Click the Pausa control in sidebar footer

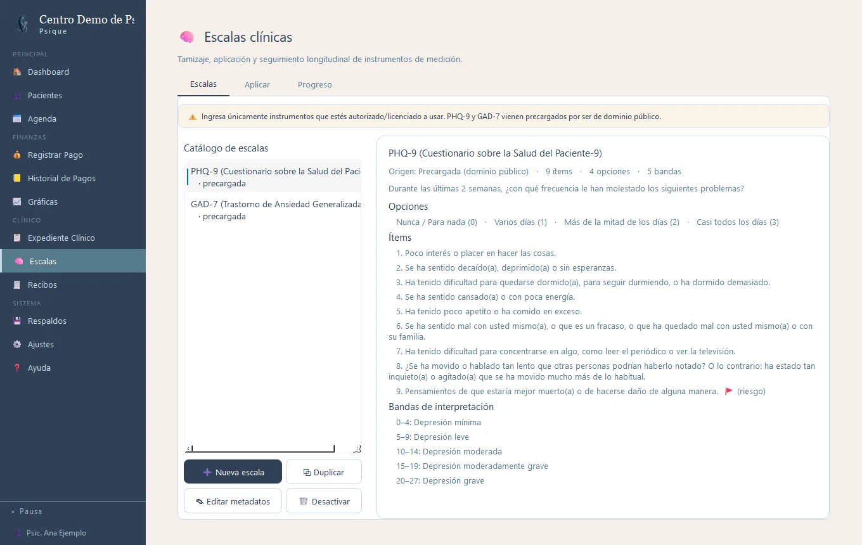point(28,511)
